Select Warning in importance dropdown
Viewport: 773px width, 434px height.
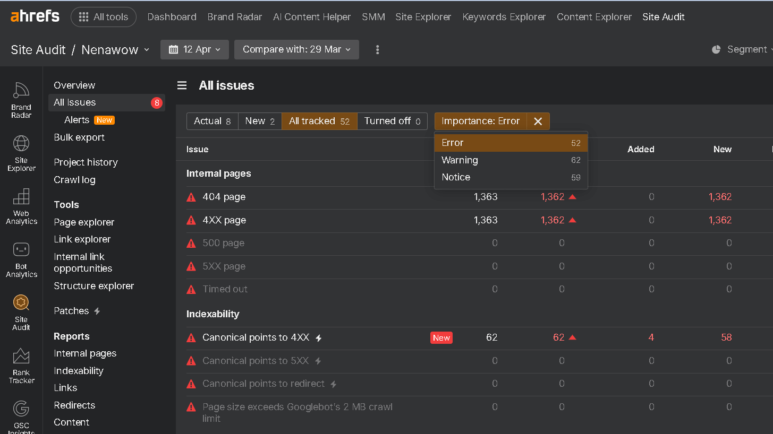511,160
